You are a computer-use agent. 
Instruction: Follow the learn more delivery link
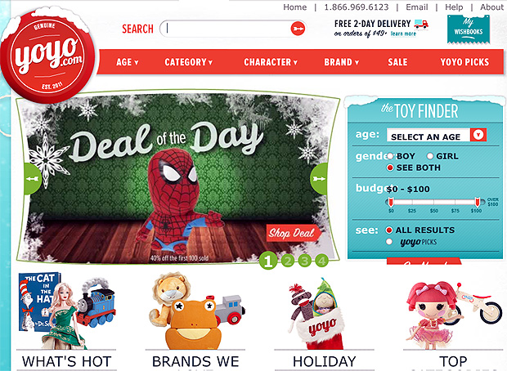pos(403,34)
